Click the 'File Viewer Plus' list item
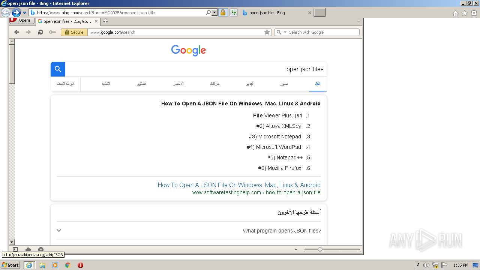The image size is (480, 270). tap(277, 115)
